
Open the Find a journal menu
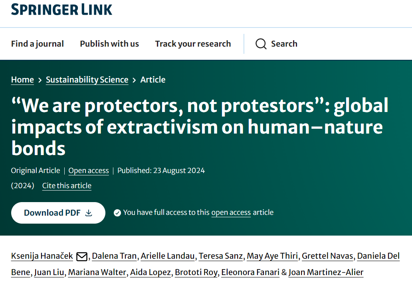pos(38,44)
